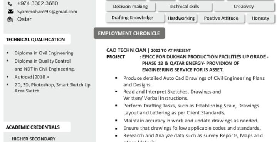The image size is (279, 142).
Task: Click the Diploma in Civil Engineering item
Action: pos(44,53)
